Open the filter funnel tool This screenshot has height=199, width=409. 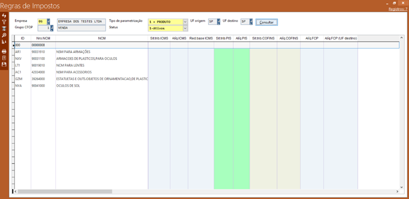[4, 23]
